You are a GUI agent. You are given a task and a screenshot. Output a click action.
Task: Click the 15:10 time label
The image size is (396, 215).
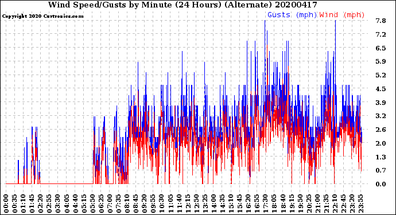tap(231, 204)
